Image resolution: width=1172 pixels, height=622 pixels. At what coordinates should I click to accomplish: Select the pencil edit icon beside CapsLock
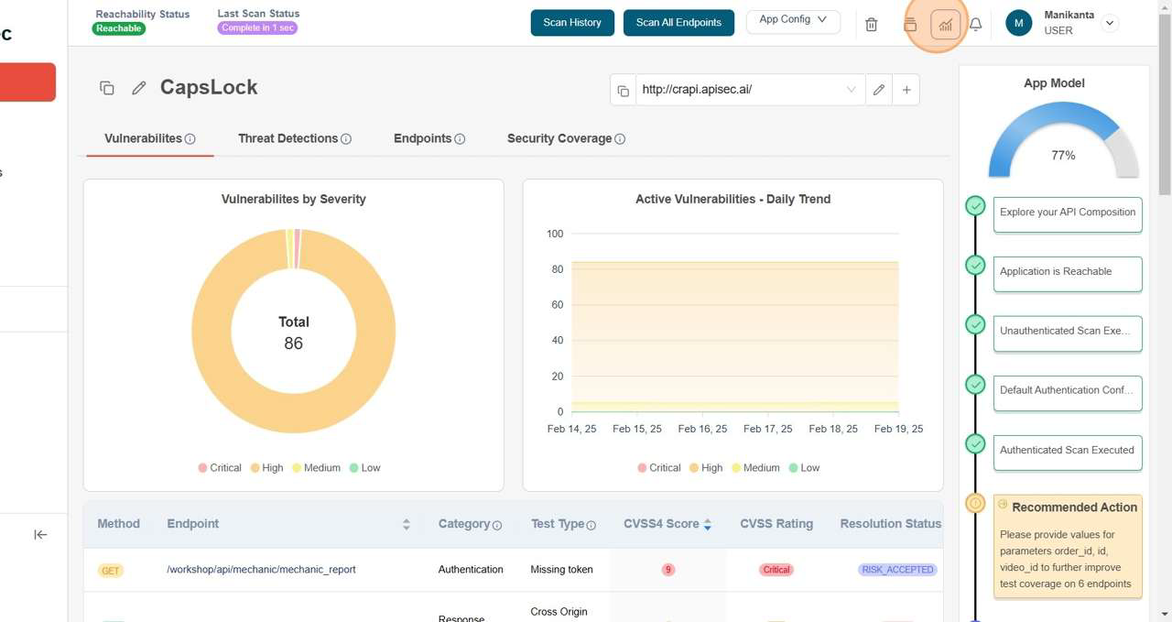(139, 87)
